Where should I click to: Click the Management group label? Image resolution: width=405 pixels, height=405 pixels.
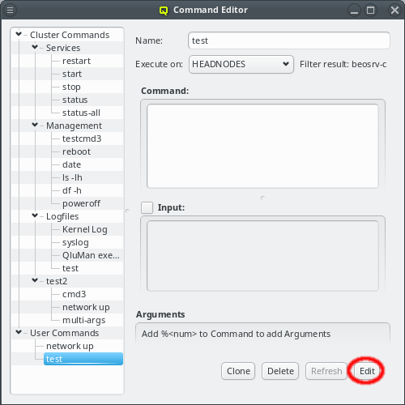click(74, 126)
